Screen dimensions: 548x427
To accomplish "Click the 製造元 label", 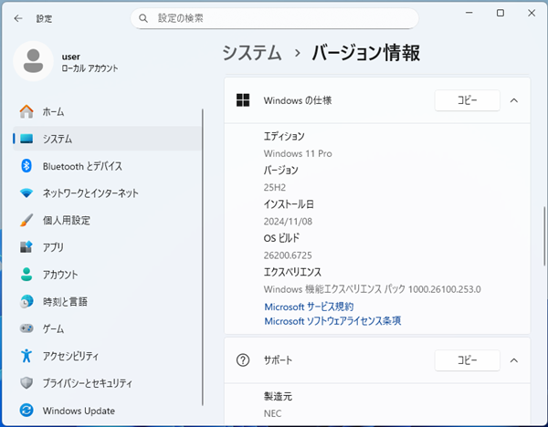I will point(278,396).
